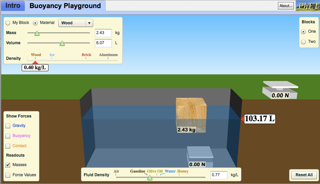Uncheck the Masses readout checkbox
Screen dimensions: 320x184
[x=8, y=165]
